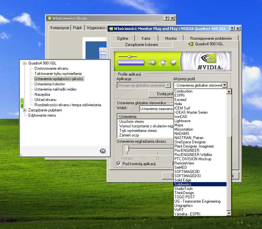
Task: Select Układ ekranu in the tree
Action: [x=45, y=100]
